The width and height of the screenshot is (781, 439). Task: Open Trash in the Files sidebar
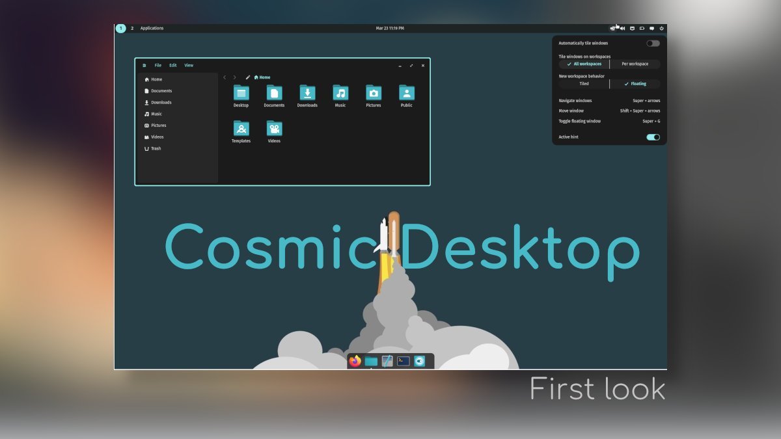[x=178, y=149]
